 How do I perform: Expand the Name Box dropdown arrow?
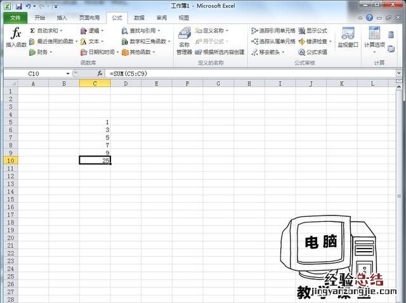(68, 74)
